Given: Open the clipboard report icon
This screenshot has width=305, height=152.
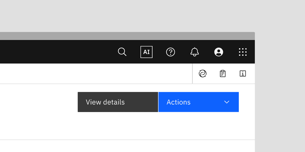Looking at the screenshot, I should point(222,73).
